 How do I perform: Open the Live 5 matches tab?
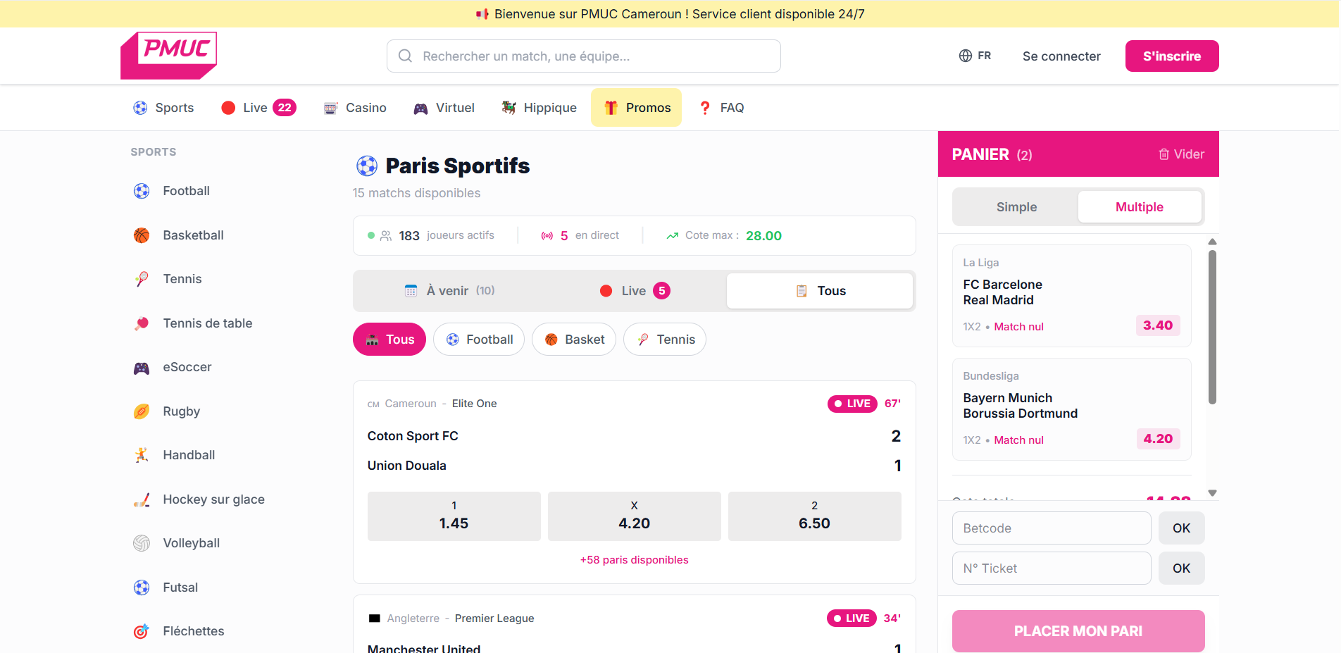tap(635, 291)
